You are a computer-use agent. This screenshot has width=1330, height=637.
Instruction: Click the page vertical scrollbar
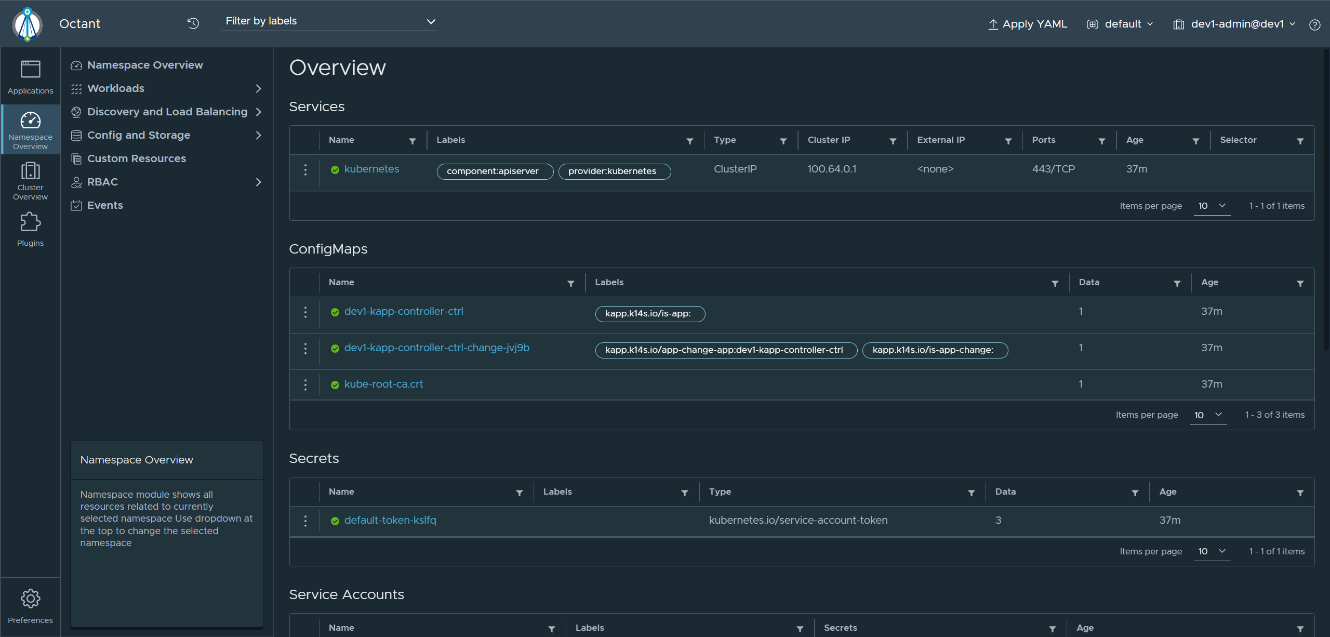coord(1326,200)
